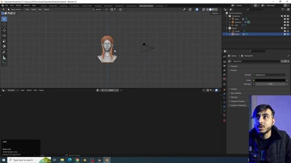Screen dimensions: 291x163
Task: Click the outliner search field
Action: pyautogui.click(x=255, y=10)
